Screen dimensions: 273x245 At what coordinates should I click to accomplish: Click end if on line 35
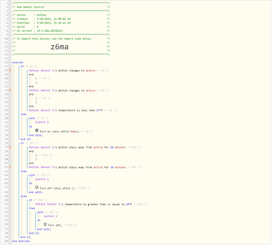coord(26,139)
